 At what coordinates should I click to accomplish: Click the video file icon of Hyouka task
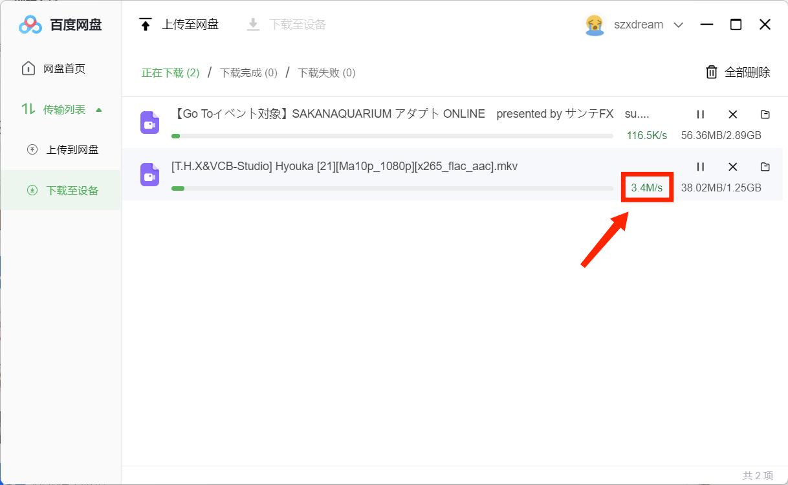(149, 175)
